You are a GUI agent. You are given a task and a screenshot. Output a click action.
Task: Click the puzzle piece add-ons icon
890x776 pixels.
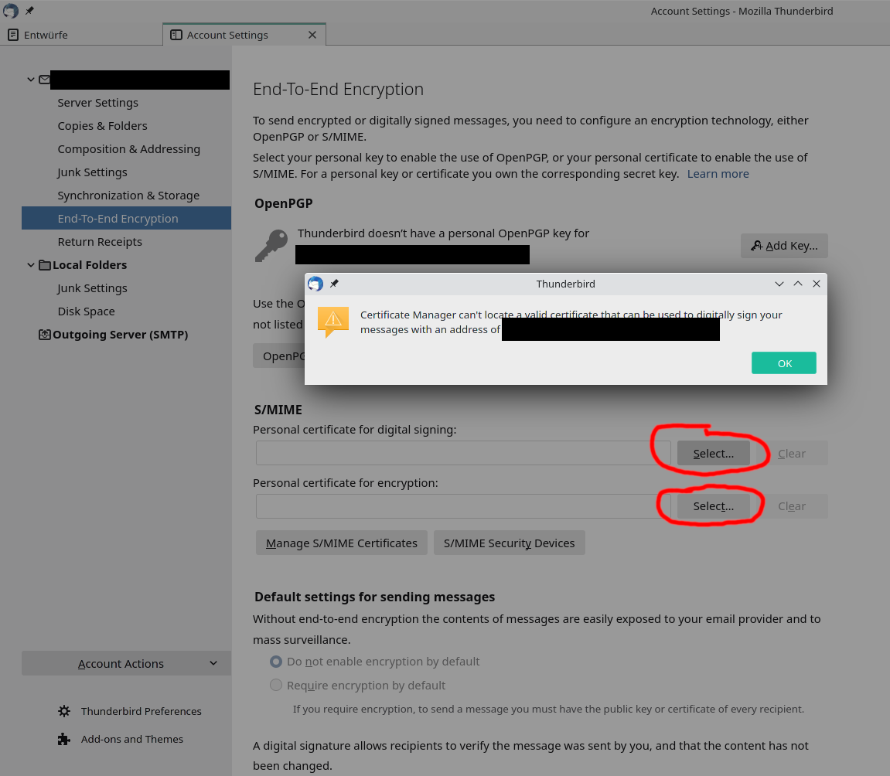point(64,739)
